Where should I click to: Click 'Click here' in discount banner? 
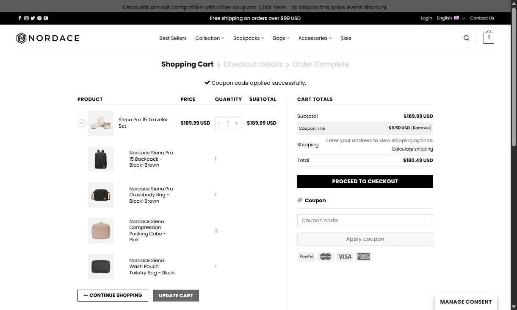[x=272, y=8]
